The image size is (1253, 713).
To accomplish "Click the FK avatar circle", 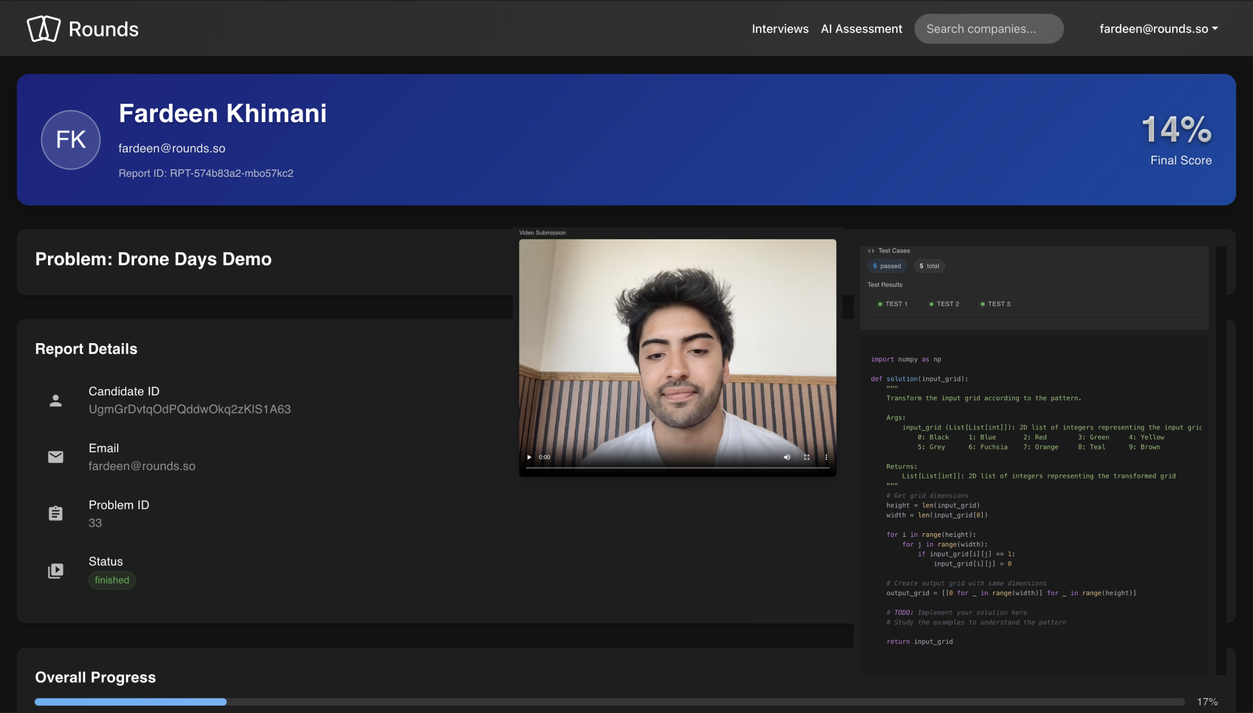I will coord(70,140).
